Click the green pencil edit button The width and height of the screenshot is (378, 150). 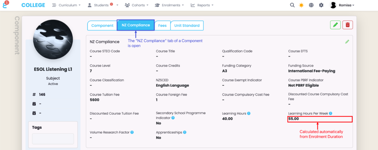pos(335,25)
